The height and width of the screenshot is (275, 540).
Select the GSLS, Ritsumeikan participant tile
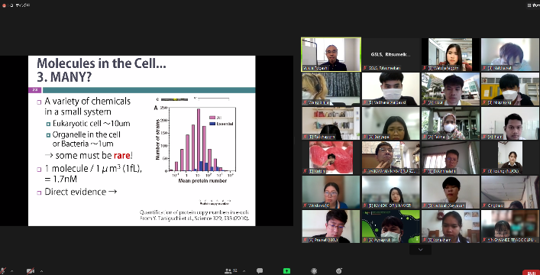click(x=391, y=54)
